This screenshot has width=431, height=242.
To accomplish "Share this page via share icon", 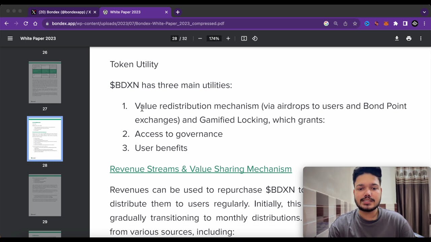I will click(345, 24).
